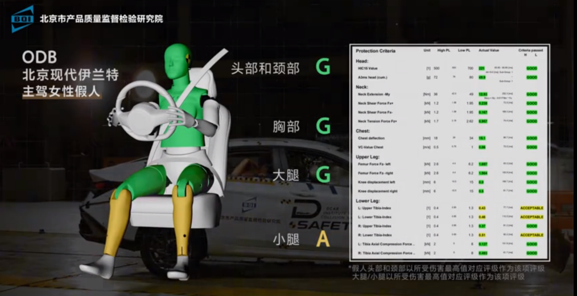Click GOOD badge in Chest deflection row

(531, 138)
